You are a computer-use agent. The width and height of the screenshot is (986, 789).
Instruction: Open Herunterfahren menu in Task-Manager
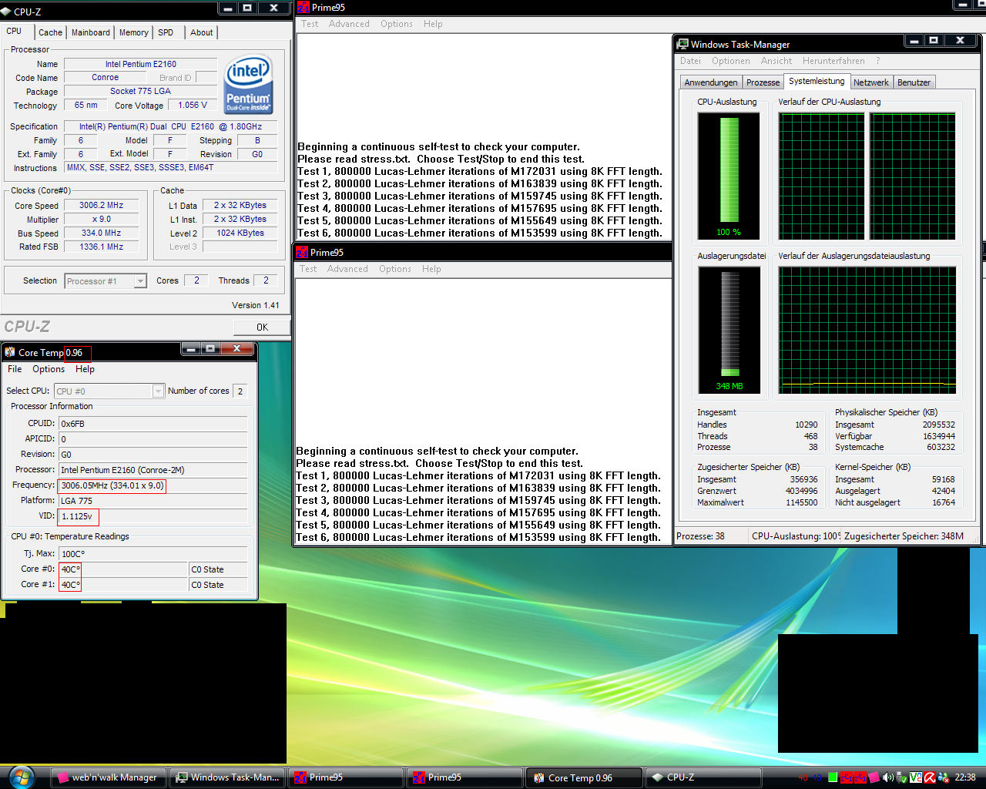(833, 61)
